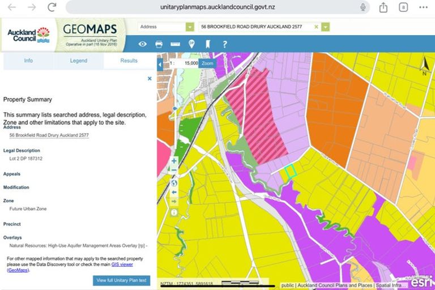Collapse the side panel with arrow toggle

(160, 64)
